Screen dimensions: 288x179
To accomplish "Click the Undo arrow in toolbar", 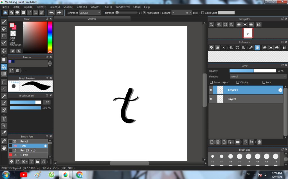I will pos(52,13).
